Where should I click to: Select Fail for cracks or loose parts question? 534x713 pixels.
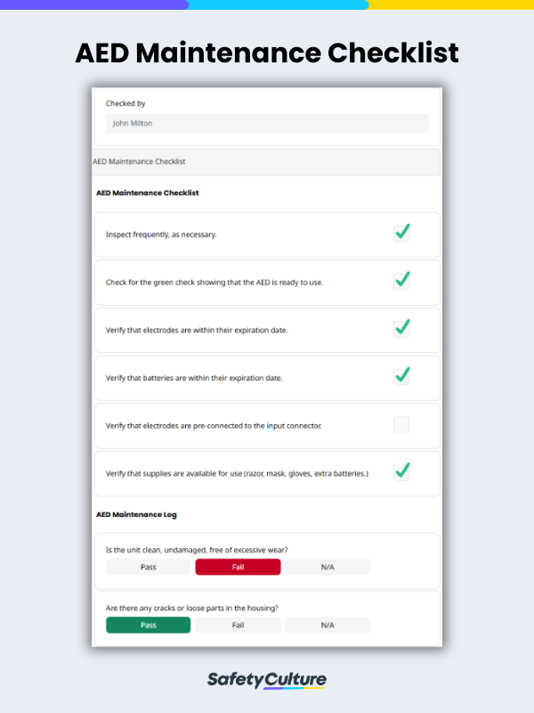(238, 625)
